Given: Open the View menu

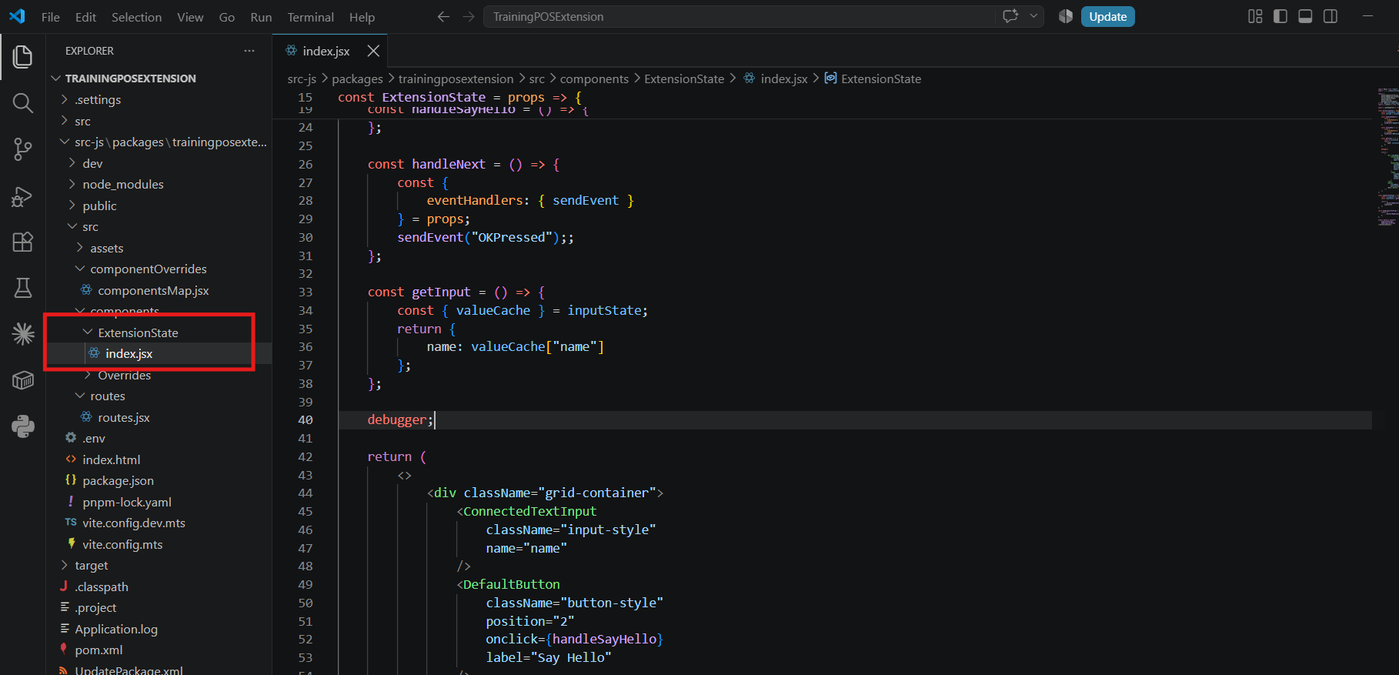Looking at the screenshot, I should click(x=190, y=17).
